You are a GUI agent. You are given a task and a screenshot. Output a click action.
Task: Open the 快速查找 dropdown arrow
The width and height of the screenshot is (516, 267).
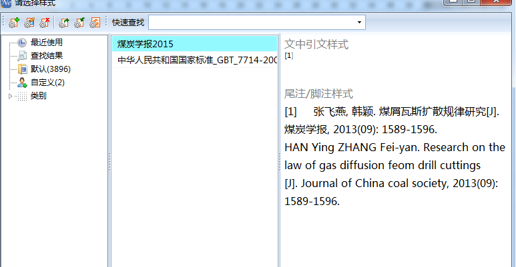click(x=359, y=23)
